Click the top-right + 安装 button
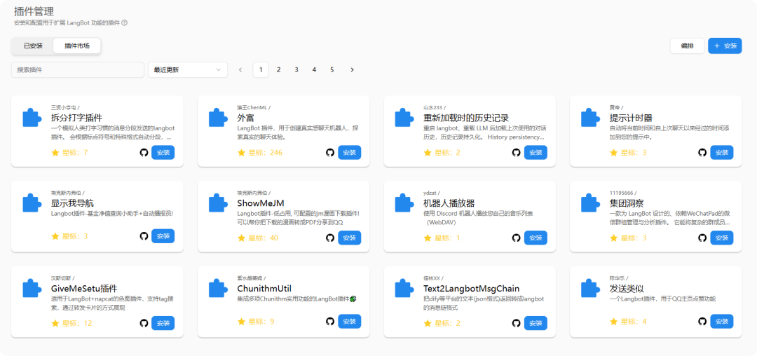 tap(725, 46)
